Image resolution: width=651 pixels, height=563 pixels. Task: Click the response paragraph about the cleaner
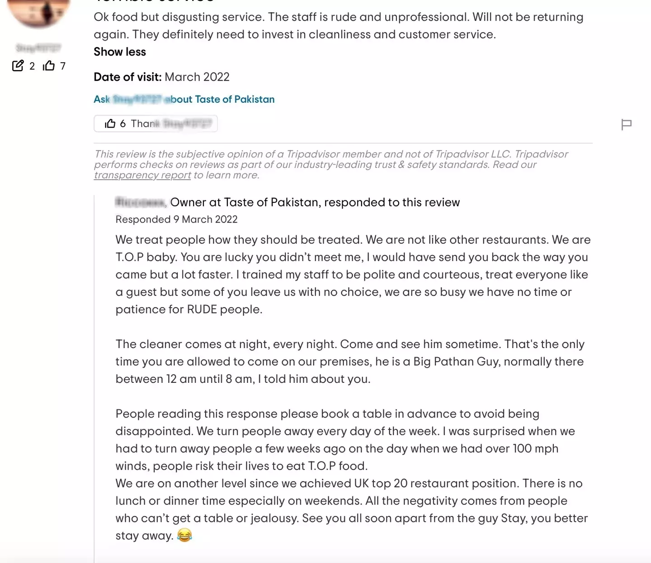349,361
